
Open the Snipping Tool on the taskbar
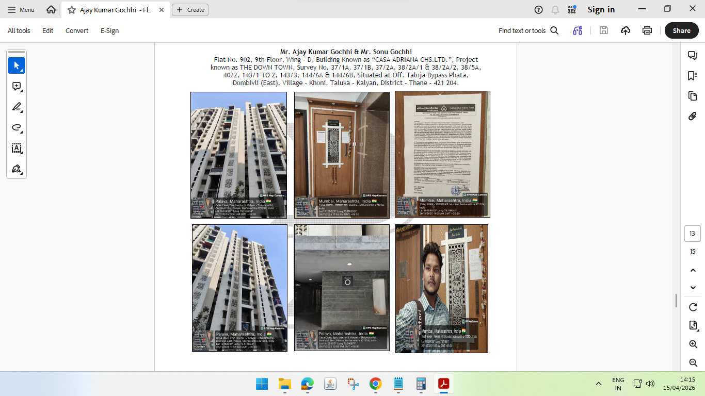pos(353,384)
